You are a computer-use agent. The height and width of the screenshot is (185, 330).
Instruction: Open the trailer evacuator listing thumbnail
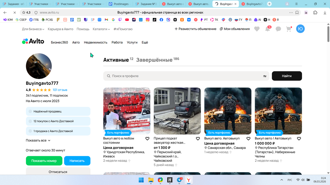177,111
